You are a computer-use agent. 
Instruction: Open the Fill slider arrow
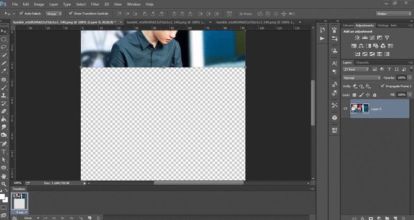pyautogui.click(x=410, y=95)
